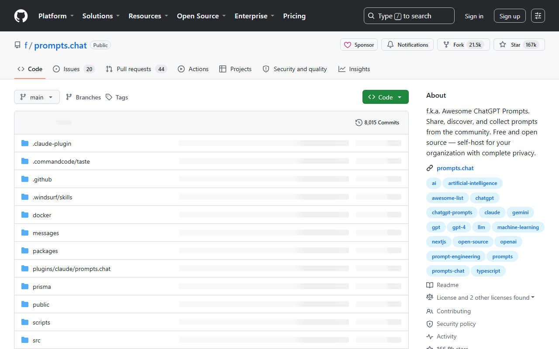Click the Sign in link
This screenshot has height=349, width=559.
[474, 16]
